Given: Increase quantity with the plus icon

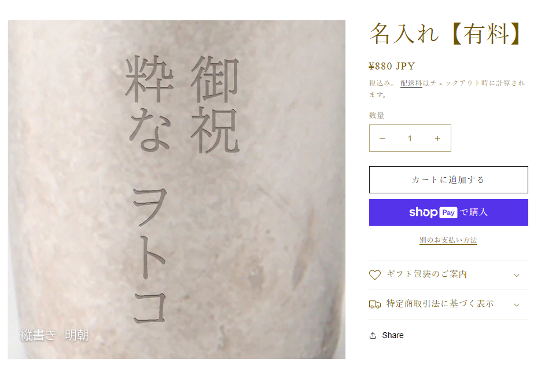Looking at the screenshot, I should (437, 138).
